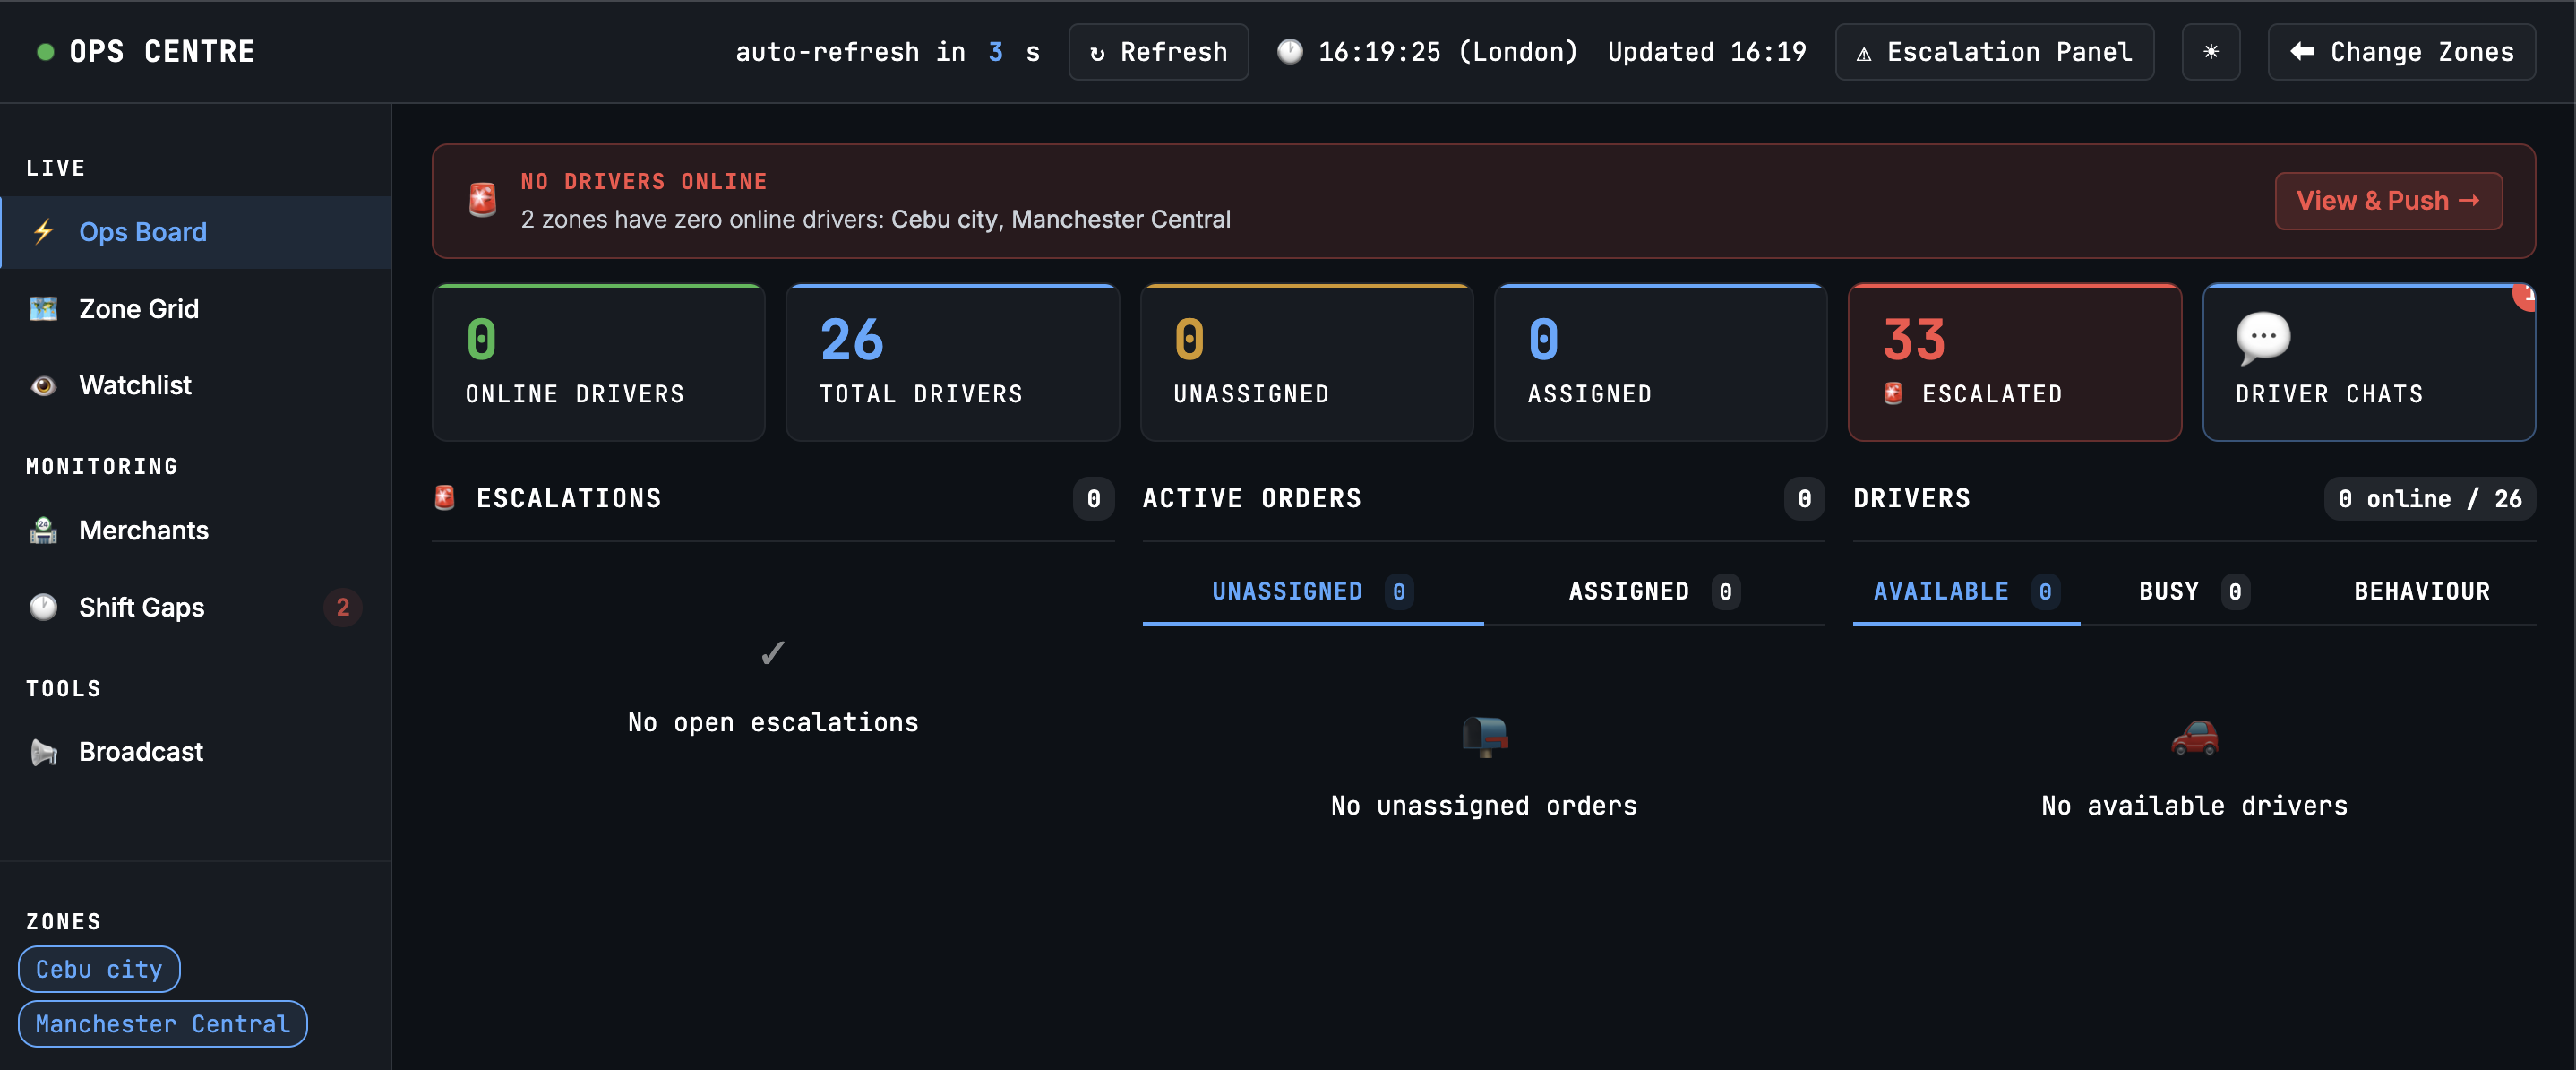
Task: Click the Online Drivers stat card
Action: pyautogui.click(x=598, y=361)
